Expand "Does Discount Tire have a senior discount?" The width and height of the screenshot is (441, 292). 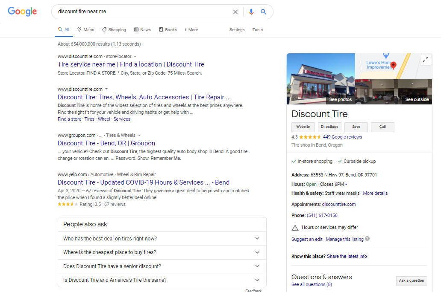point(162,266)
